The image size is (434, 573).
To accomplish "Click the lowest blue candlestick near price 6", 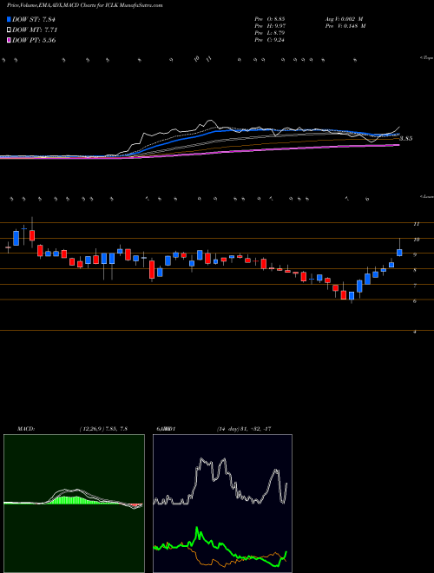I will click(352, 296).
